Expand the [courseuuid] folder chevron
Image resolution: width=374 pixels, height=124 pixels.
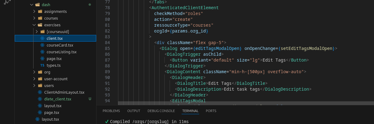pos(37,32)
